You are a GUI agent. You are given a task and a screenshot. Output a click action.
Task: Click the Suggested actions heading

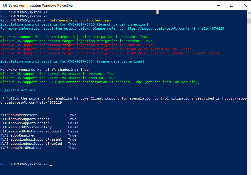(18, 90)
